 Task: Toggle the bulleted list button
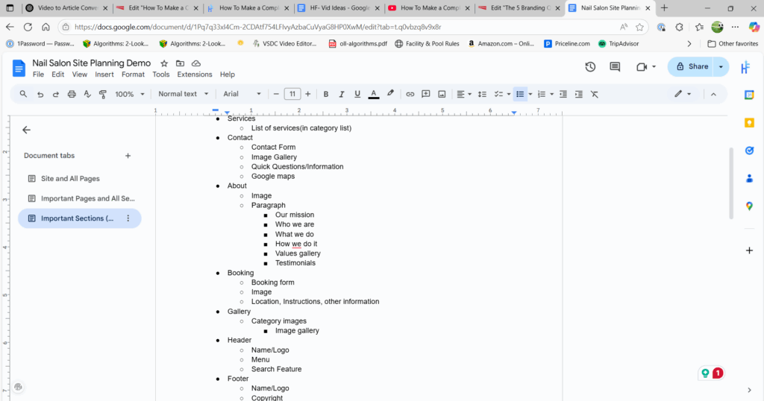(520, 95)
